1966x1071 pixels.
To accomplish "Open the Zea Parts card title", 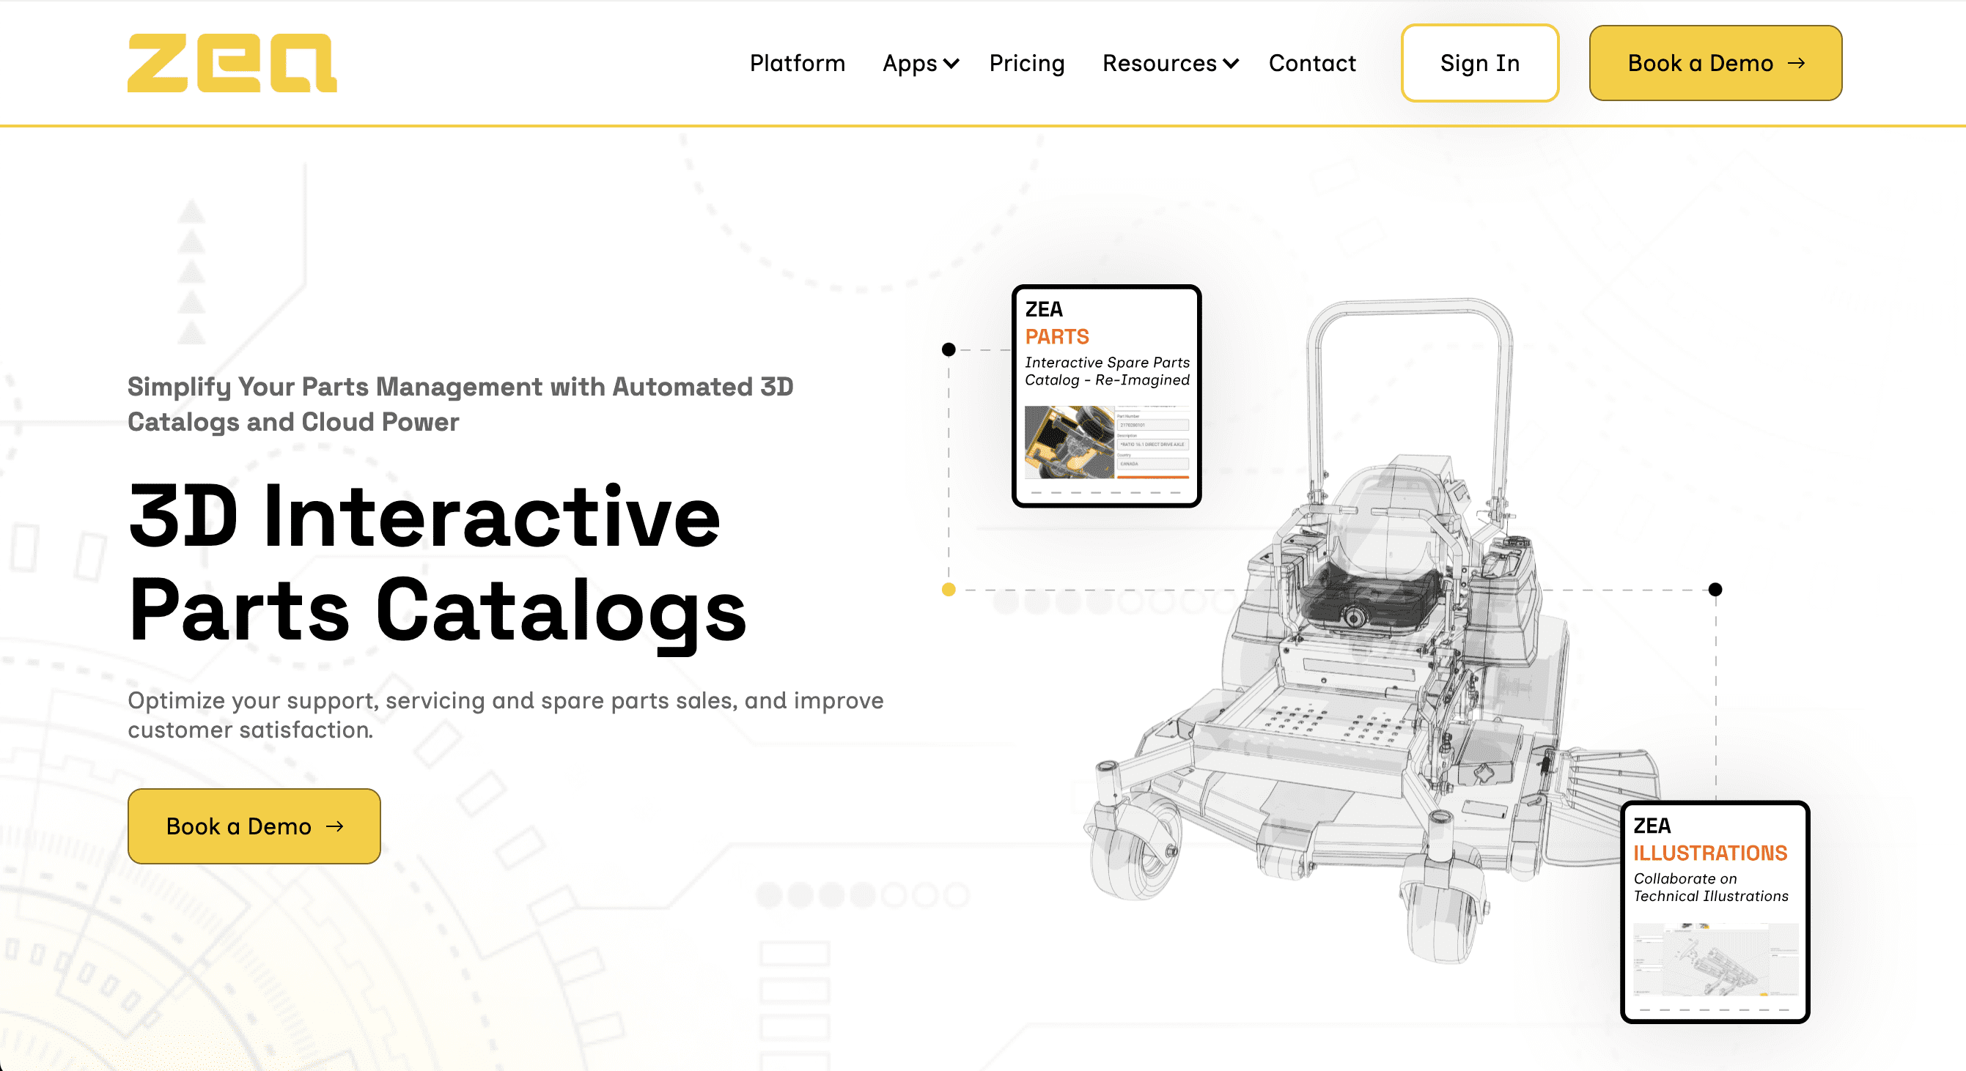I will tap(1057, 336).
